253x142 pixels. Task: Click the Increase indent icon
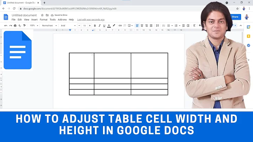coord(188,26)
